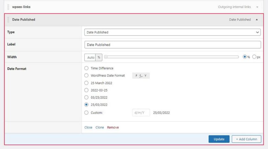This screenshot has height=149, width=268.
Task: Click the Date Published column drag handle
Action: tap(8, 19)
